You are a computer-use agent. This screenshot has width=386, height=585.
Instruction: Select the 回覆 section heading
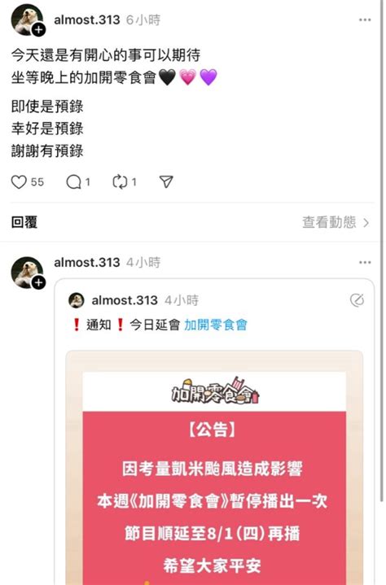(x=24, y=222)
